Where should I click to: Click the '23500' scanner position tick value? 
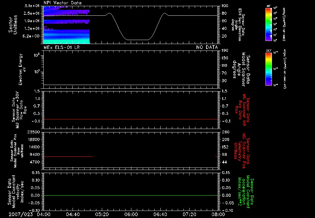tap(34, 132)
